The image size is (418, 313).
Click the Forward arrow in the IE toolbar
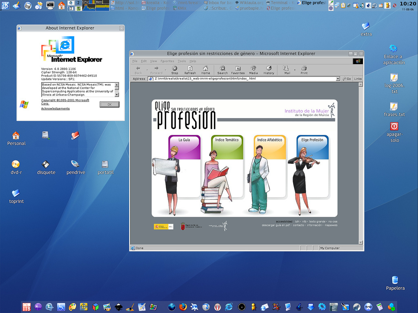tap(156, 70)
